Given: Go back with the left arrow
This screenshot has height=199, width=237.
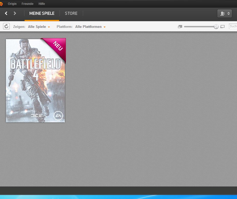Looking at the screenshot, I should (x=6, y=13).
